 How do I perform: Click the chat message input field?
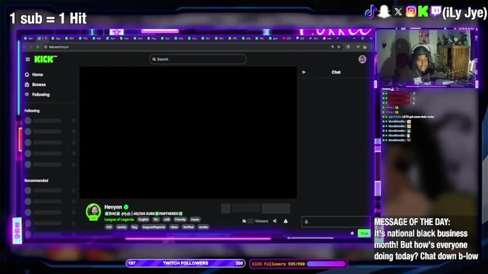[336, 222]
